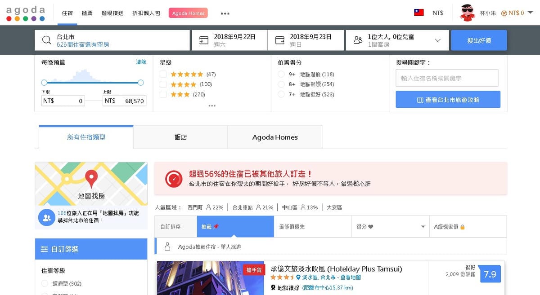Click the user avatar picture
The image size is (540, 295).
click(x=468, y=13)
